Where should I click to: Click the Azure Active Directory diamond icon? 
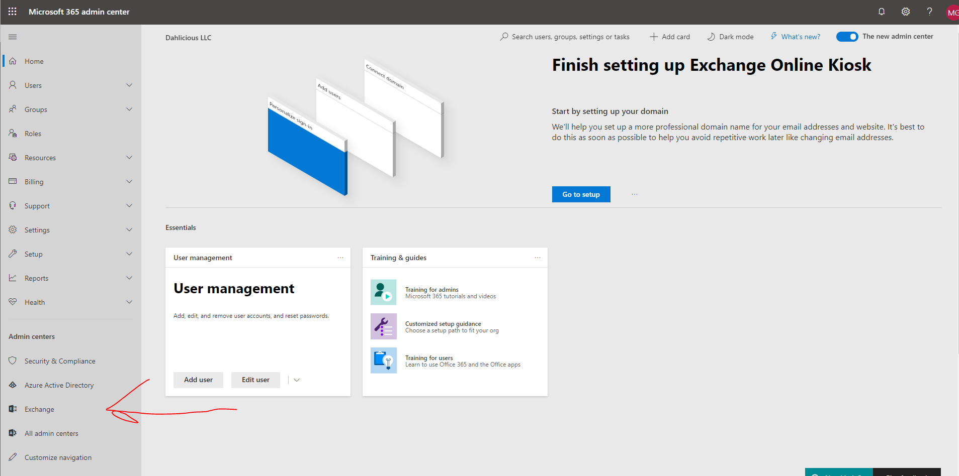pyautogui.click(x=13, y=385)
